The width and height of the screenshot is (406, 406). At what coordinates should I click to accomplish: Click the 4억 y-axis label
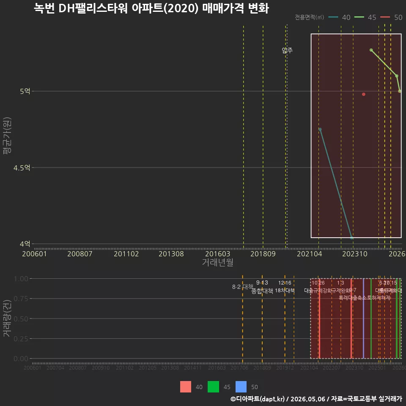pos(25,244)
